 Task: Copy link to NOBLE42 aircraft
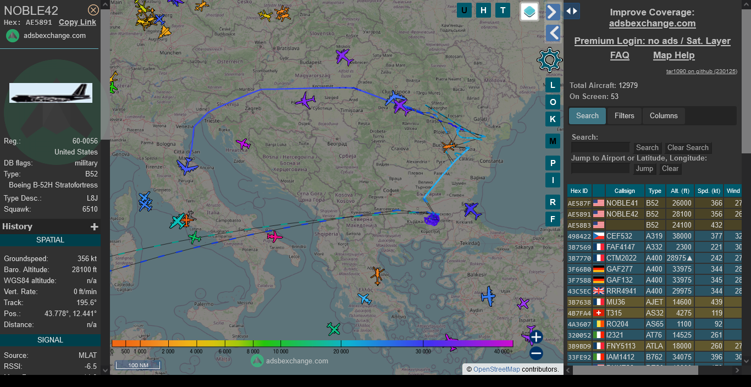[x=78, y=23]
